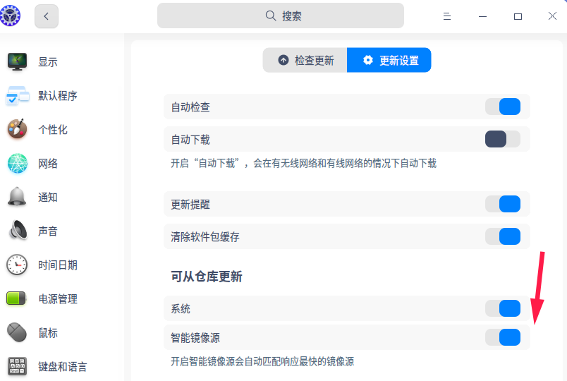Viewport: 567px width, 381px height.
Task: Maximize the control center window
Action: coord(518,16)
